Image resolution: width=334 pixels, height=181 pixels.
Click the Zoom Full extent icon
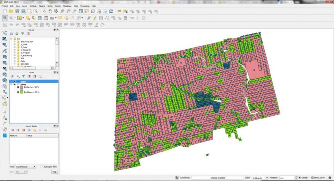(x=81, y=11)
